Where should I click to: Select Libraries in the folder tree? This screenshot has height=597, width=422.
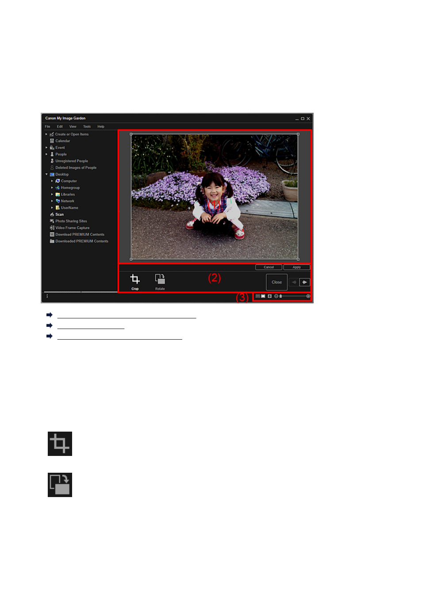tap(68, 195)
